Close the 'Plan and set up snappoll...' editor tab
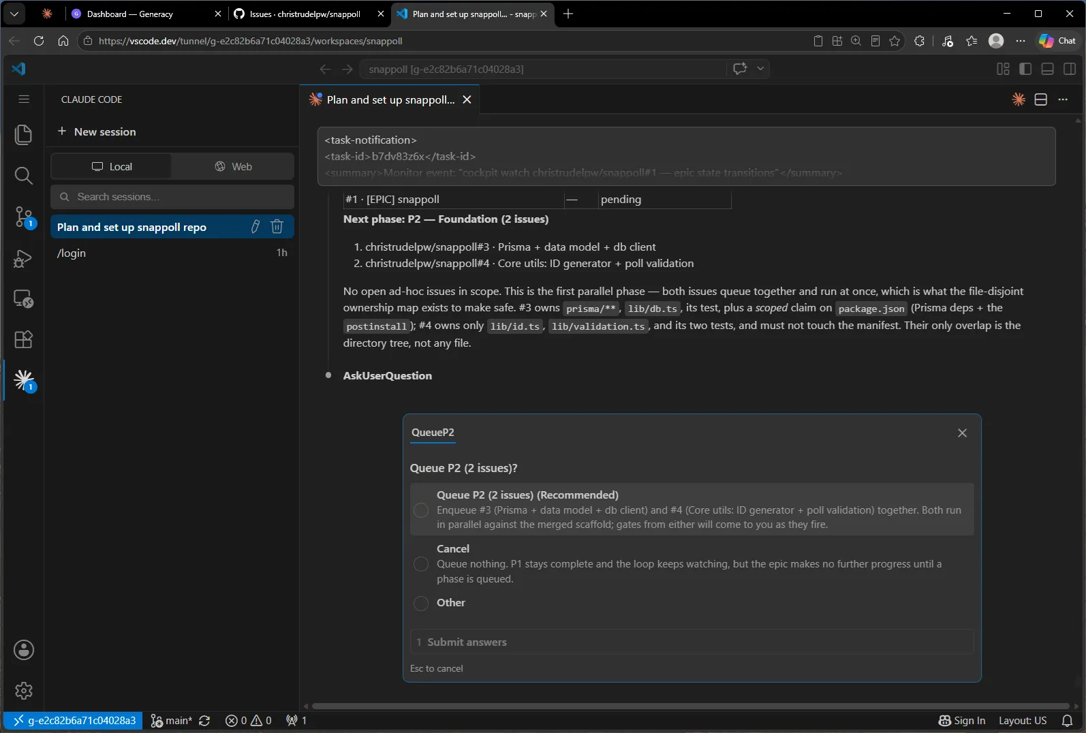This screenshot has width=1086, height=733. (x=467, y=99)
